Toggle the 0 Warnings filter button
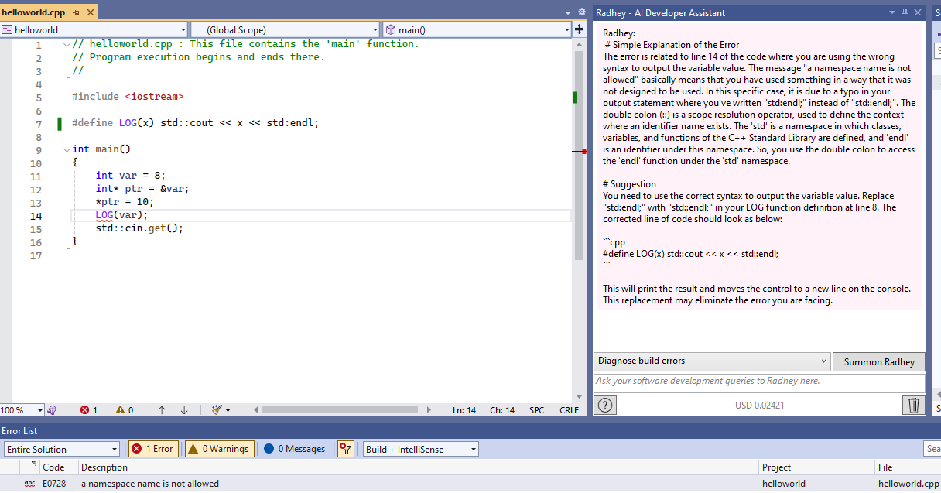The width and height of the screenshot is (941, 493). click(x=219, y=449)
